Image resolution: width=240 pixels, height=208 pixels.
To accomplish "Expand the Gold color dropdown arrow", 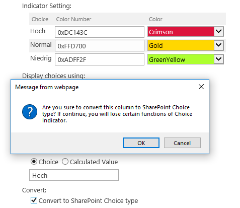I will tap(218, 45).
